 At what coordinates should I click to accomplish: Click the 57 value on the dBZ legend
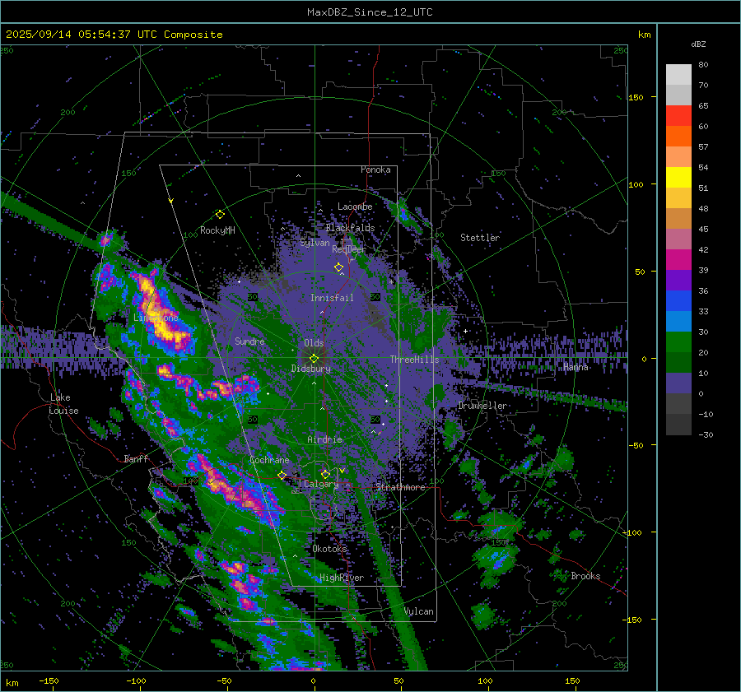coord(703,147)
